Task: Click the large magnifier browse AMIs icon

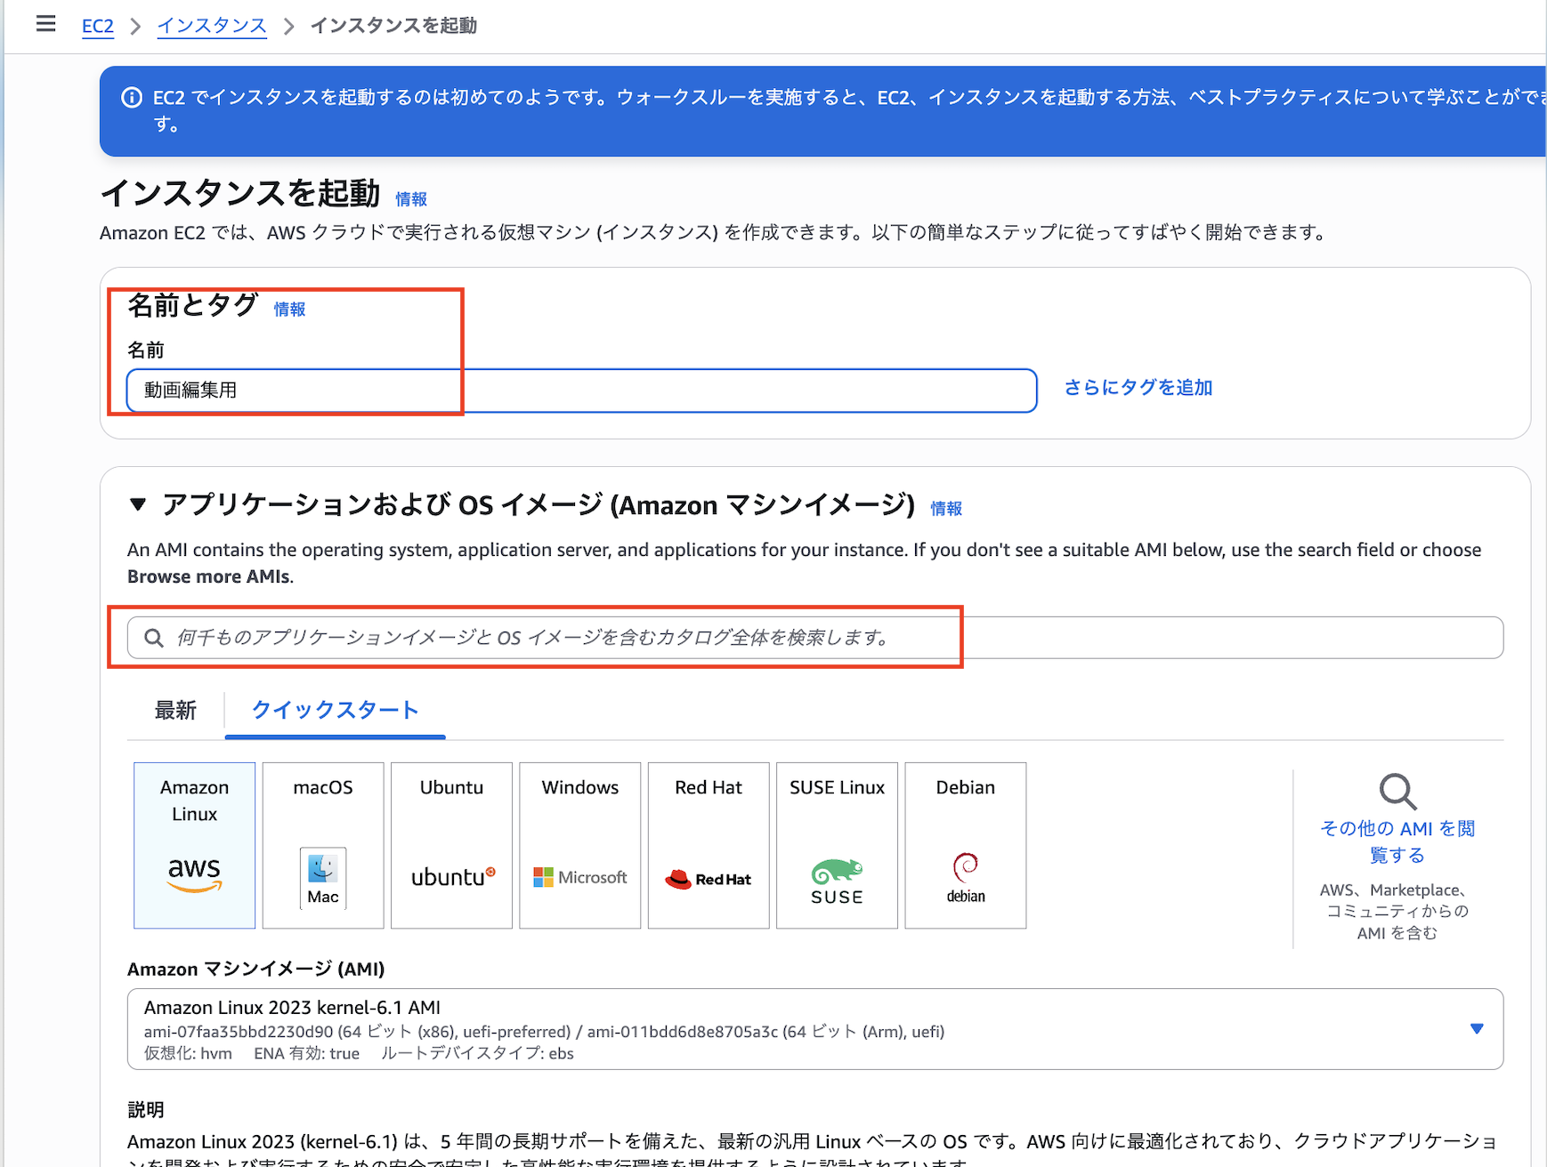Action: click(1397, 791)
